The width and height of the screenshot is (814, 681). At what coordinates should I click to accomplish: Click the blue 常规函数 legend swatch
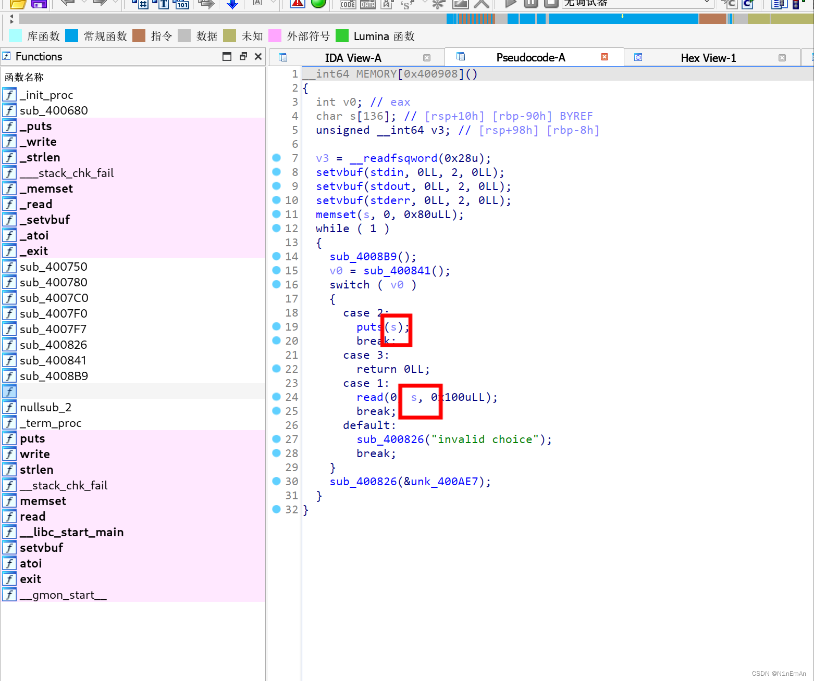pyautogui.click(x=71, y=35)
